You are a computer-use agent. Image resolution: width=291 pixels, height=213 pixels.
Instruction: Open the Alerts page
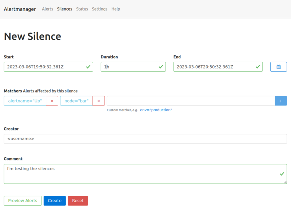[47, 9]
